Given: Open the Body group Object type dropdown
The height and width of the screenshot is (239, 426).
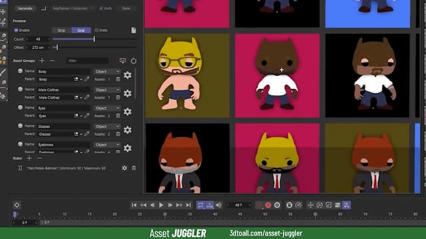Looking at the screenshot, I should pos(107,72).
